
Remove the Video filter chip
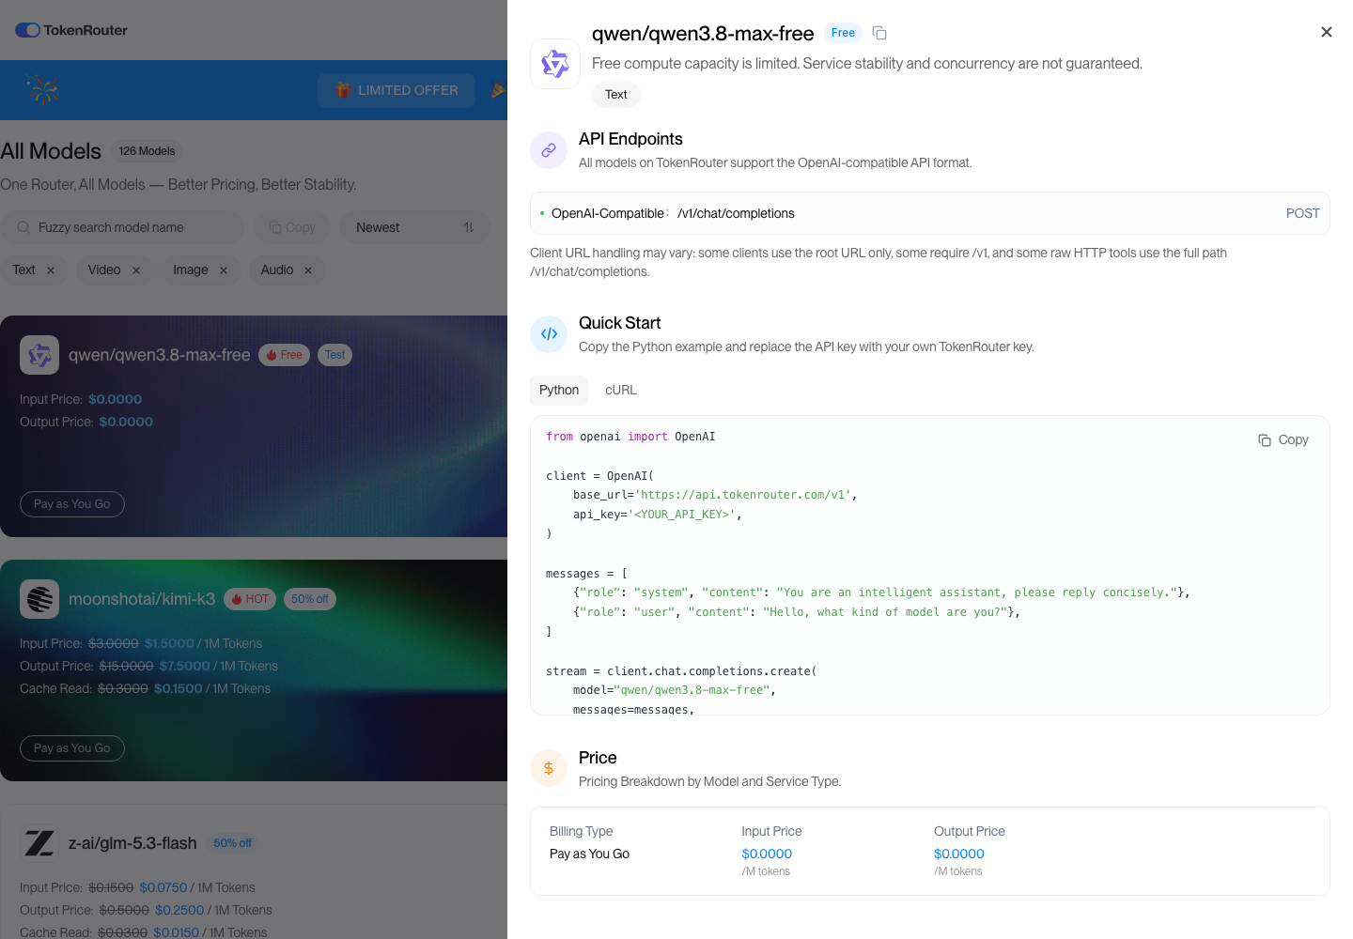[x=136, y=270]
